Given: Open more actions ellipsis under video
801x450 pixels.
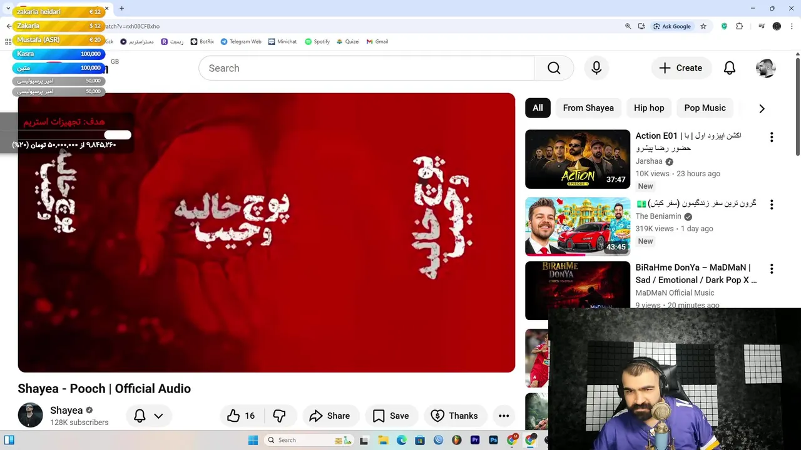Looking at the screenshot, I should 504,416.
